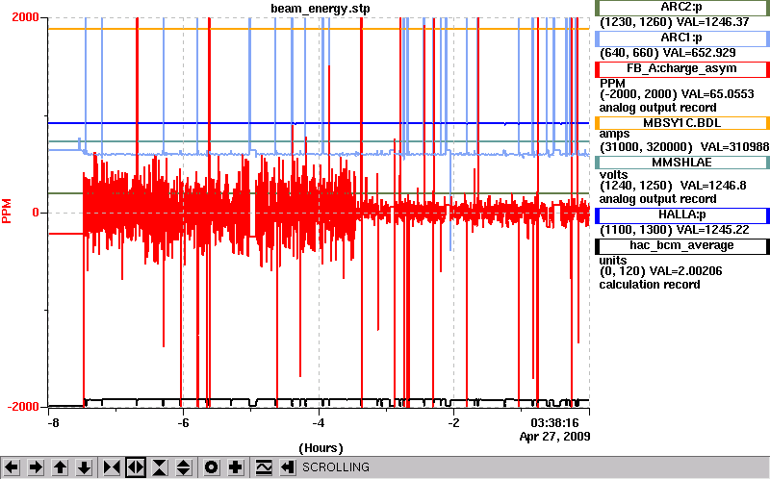
Task: Select the ARC2:p curve legend entry
Action: 682,8
